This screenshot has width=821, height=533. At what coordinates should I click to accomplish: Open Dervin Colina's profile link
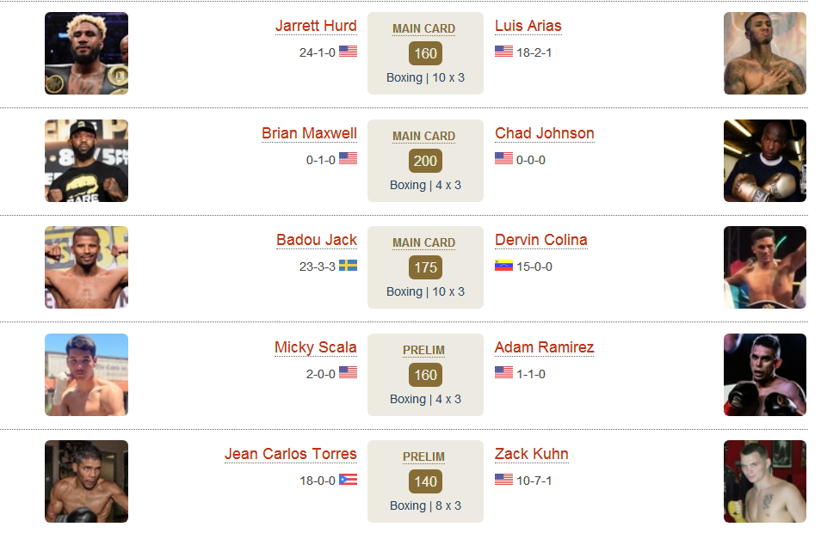click(540, 240)
